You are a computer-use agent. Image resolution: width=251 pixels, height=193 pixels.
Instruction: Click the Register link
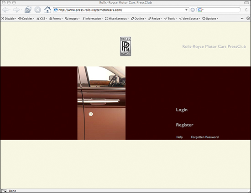click(184, 125)
